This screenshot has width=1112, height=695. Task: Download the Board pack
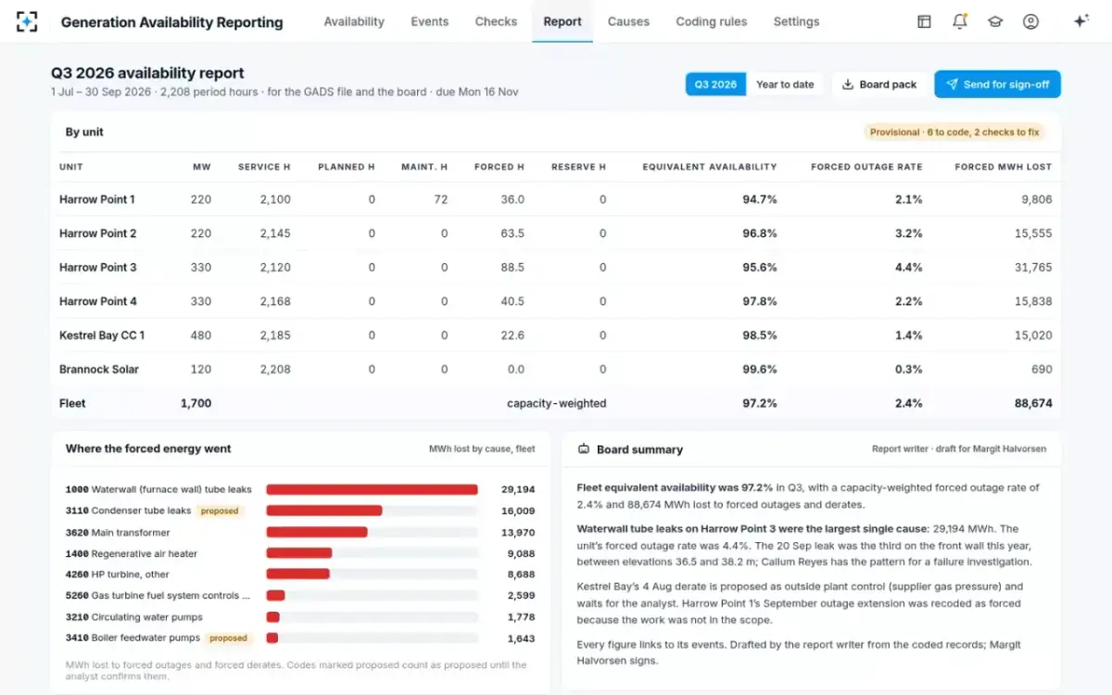879,84
